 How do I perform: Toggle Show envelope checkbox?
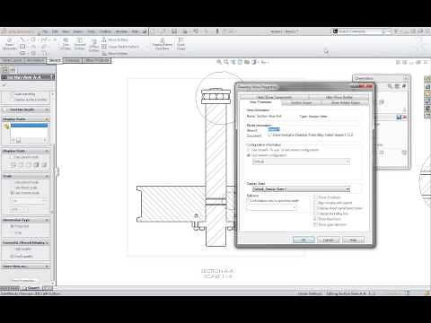click(x=315, y=197)
